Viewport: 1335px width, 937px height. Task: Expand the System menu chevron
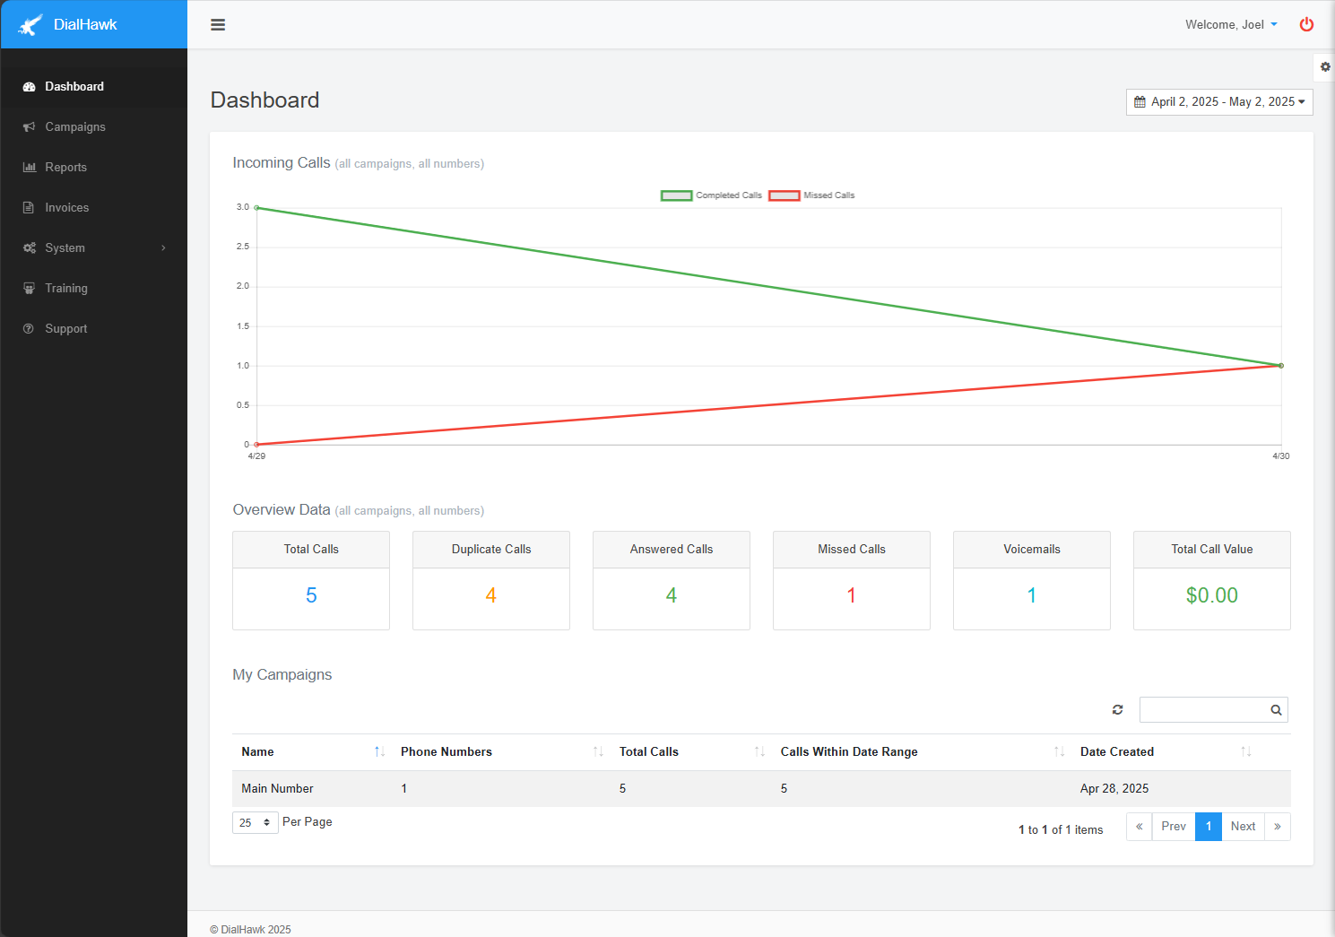click(162, 247)
